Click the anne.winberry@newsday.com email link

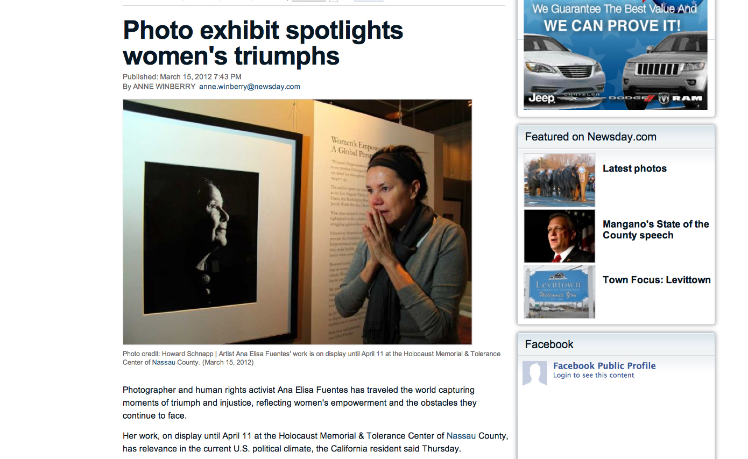click(250, 87)
